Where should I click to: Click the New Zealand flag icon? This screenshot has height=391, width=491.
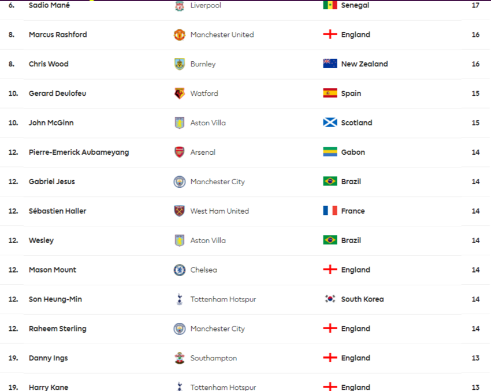tap(330, 64)
